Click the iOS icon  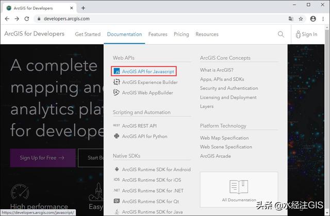click(x=117, y=179)
